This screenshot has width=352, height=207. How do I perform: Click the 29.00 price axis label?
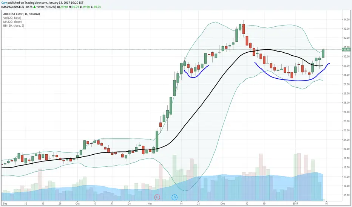(346, 66)
